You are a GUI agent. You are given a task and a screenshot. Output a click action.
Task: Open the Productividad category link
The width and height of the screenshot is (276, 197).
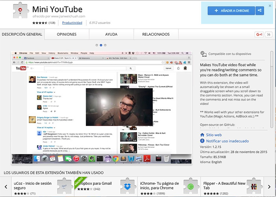[72, 23]
